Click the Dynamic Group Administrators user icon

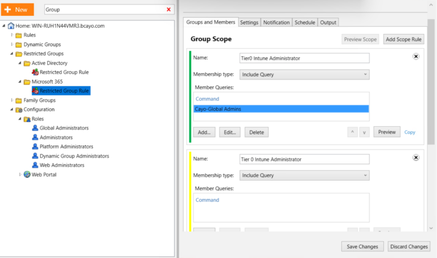[35, 156]
